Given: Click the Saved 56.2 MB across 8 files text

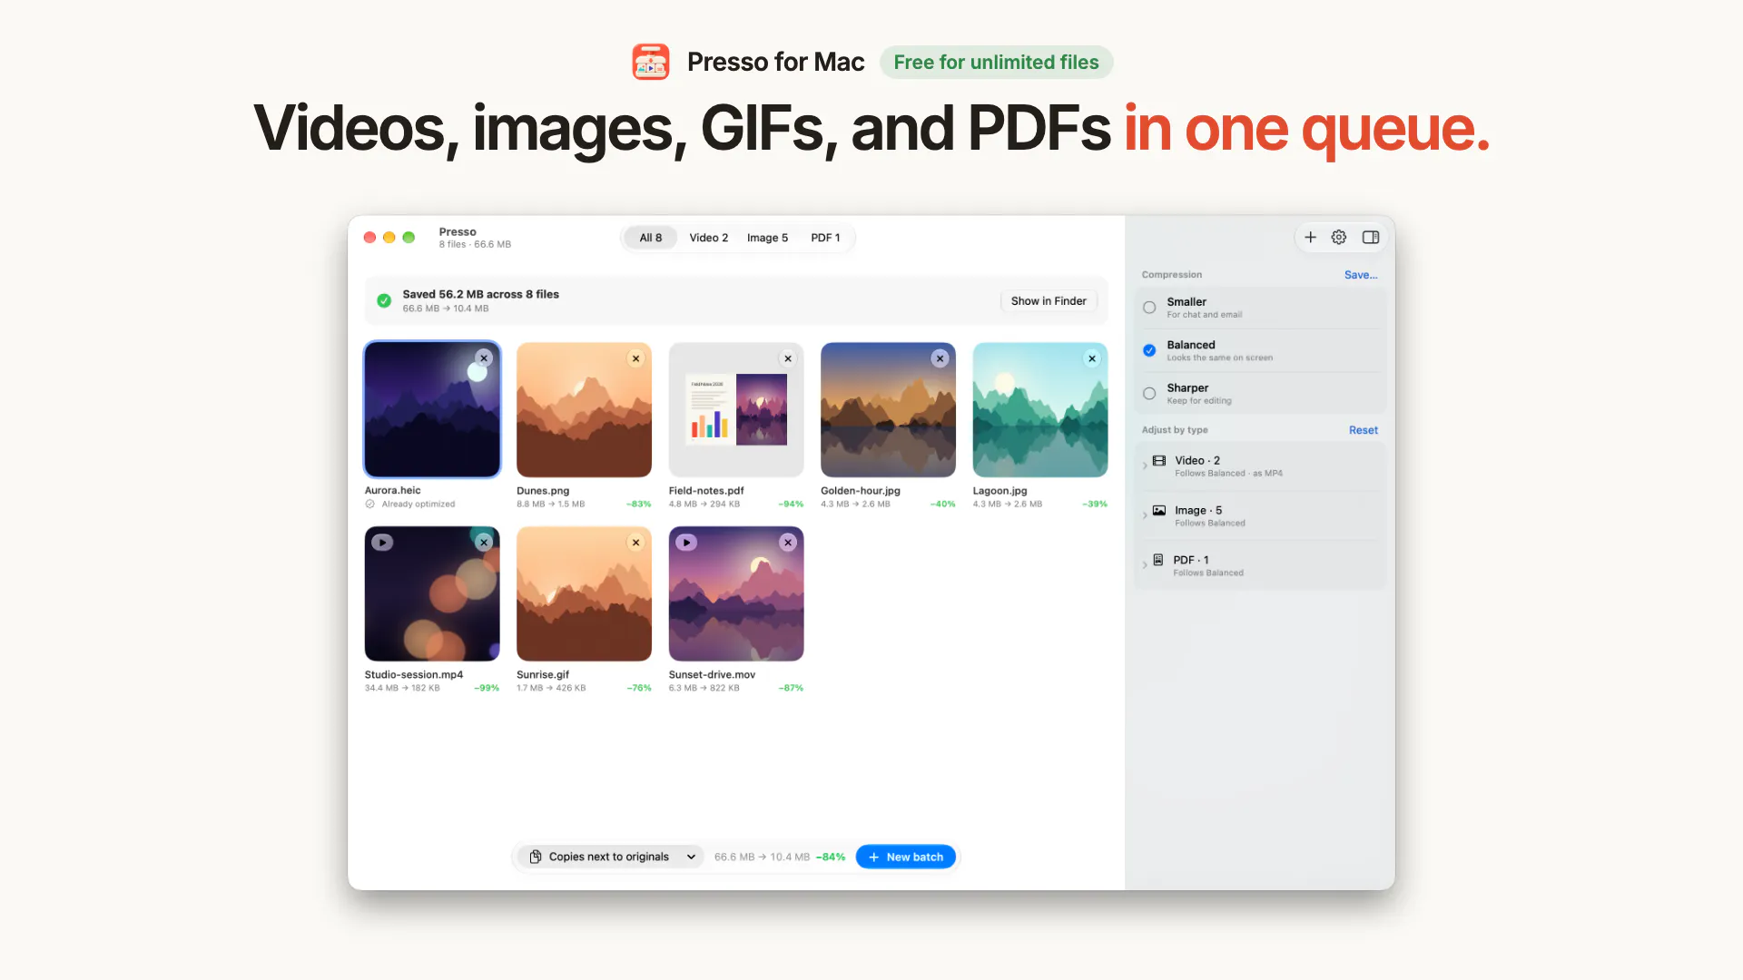Looking at the screenshot, I should (480, 294).
